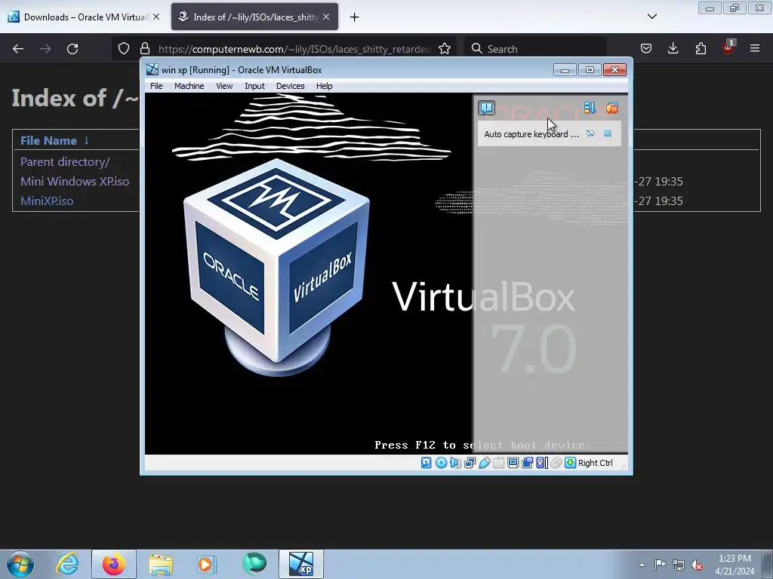Open the Machine menu
Viewport: 773px width, 579px height.
189,86
